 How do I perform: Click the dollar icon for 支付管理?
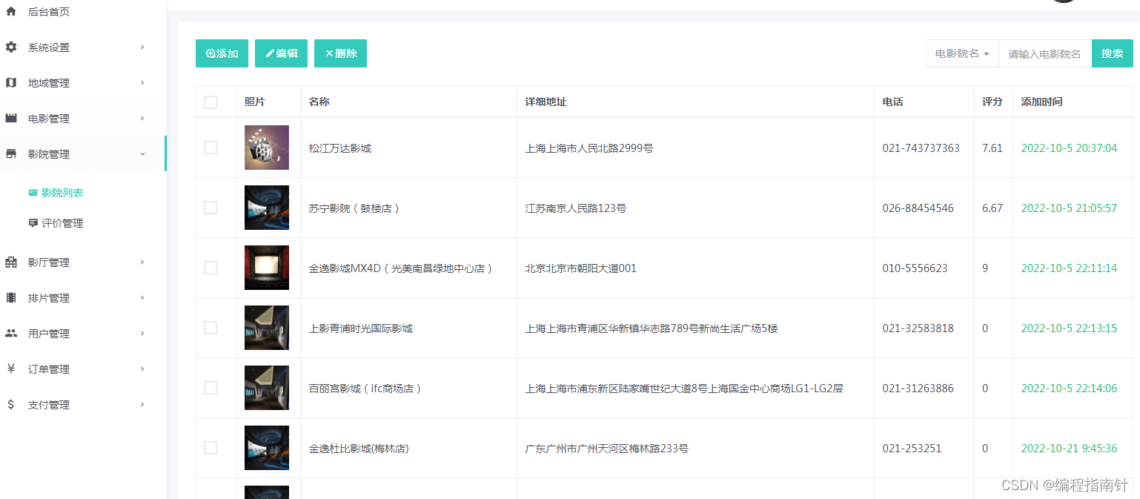tap(11, 405)
